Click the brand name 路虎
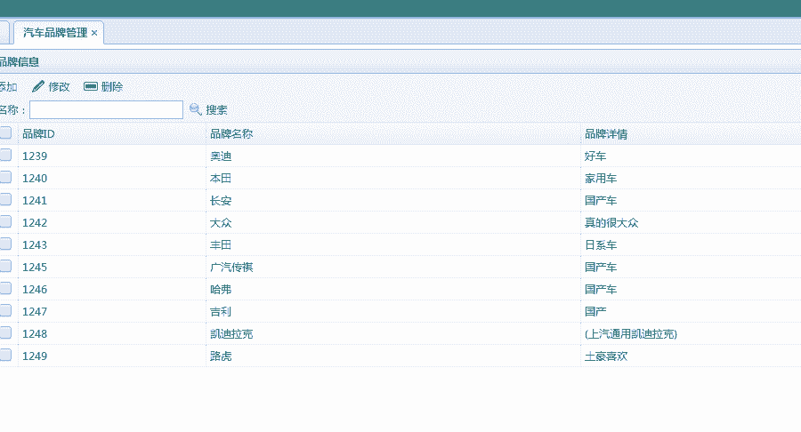Screen dimensions: 801x432 click(x=221, y=356)
